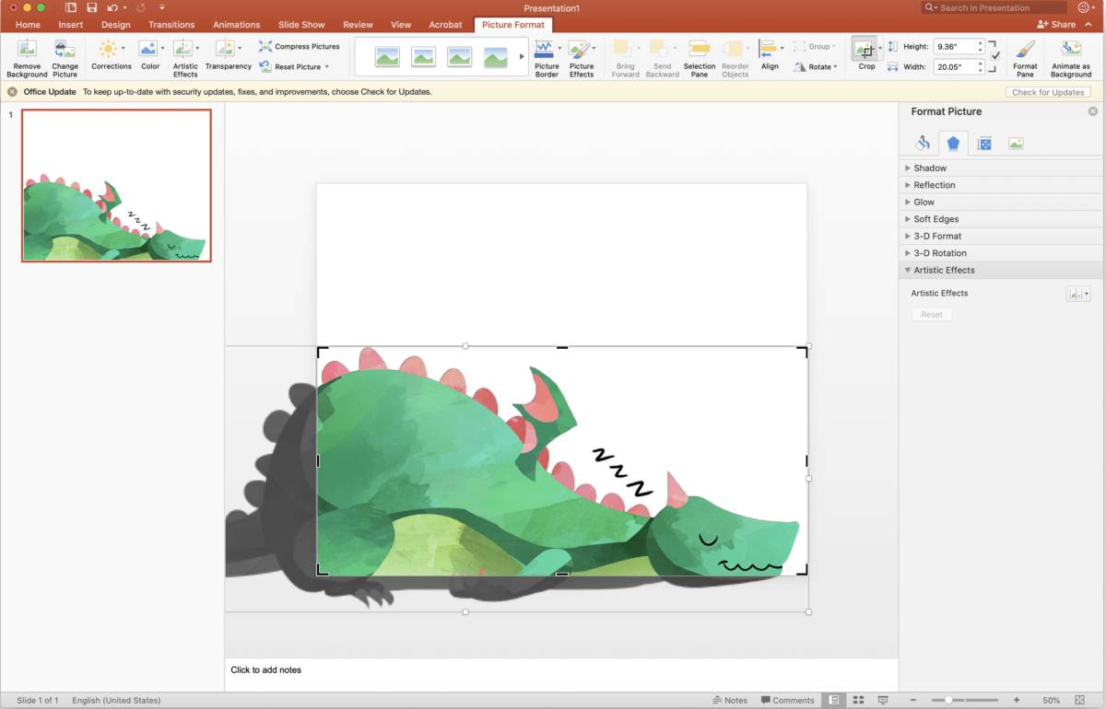Open the Selection Pane
This screenshot has height=709, width=1106.
click(699, 58)
